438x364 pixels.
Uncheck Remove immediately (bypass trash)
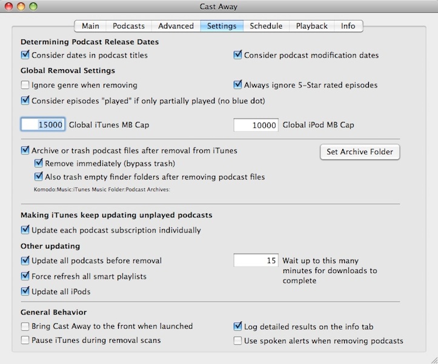coord(39,164)
